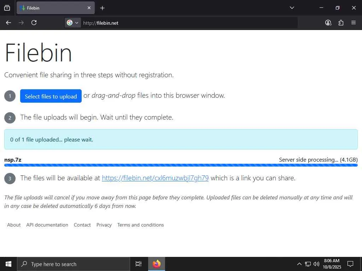This screenshot has width=362, height=271.
Task: Restore down the Firefox window
Action: tap(337, 8)
